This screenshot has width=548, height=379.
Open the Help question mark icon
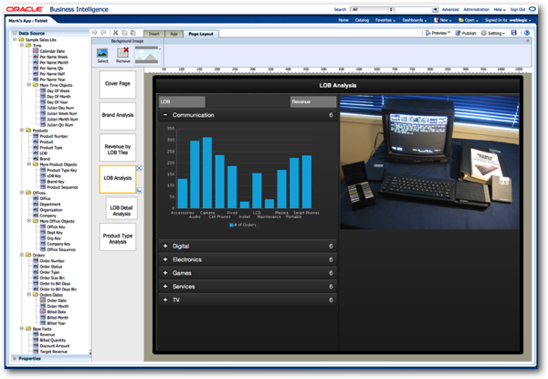(x=527, y=33)
